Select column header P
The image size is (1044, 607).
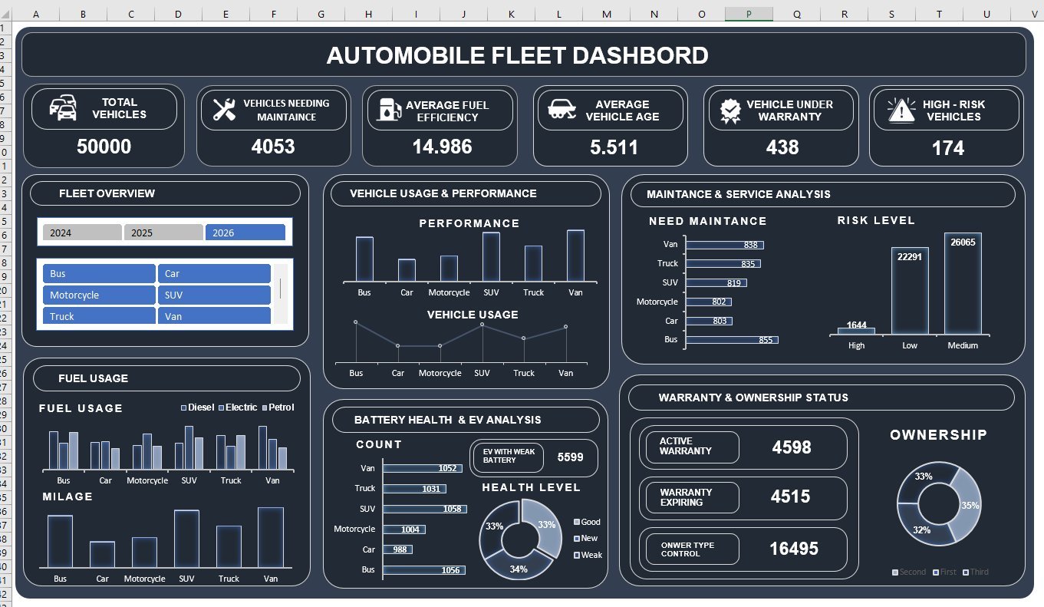click(749, 13)
